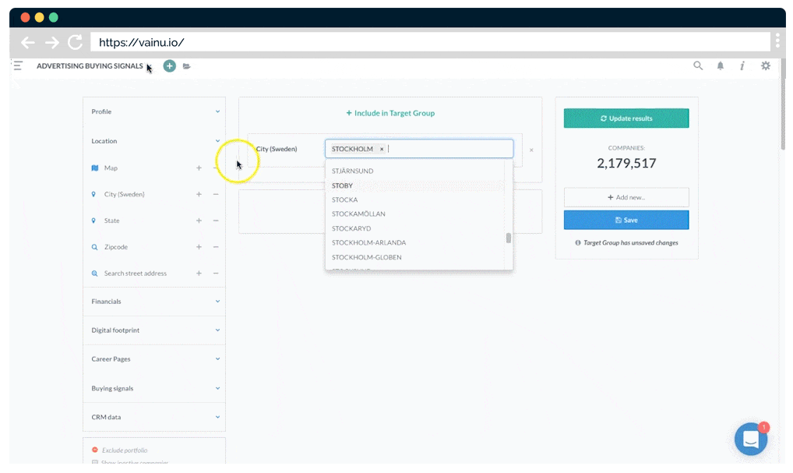The image size is (793, 473).
Task: Click the info 'i' icon
Action: [742, 66]
